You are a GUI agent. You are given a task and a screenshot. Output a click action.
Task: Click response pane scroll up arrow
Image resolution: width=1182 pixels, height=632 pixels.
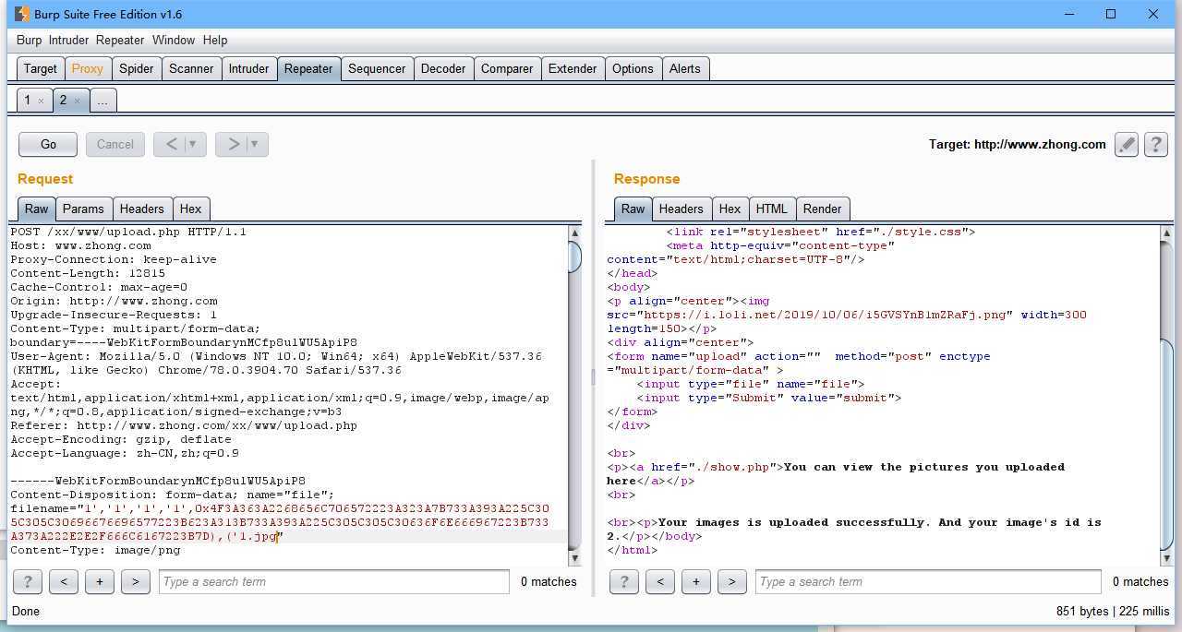point(1166,233)
